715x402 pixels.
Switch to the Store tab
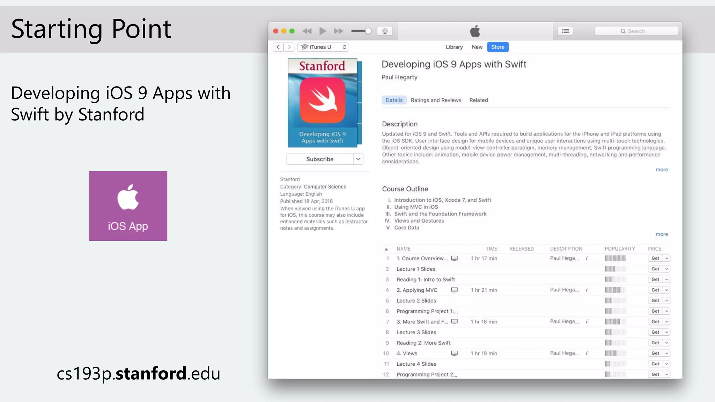pos(498,47)
